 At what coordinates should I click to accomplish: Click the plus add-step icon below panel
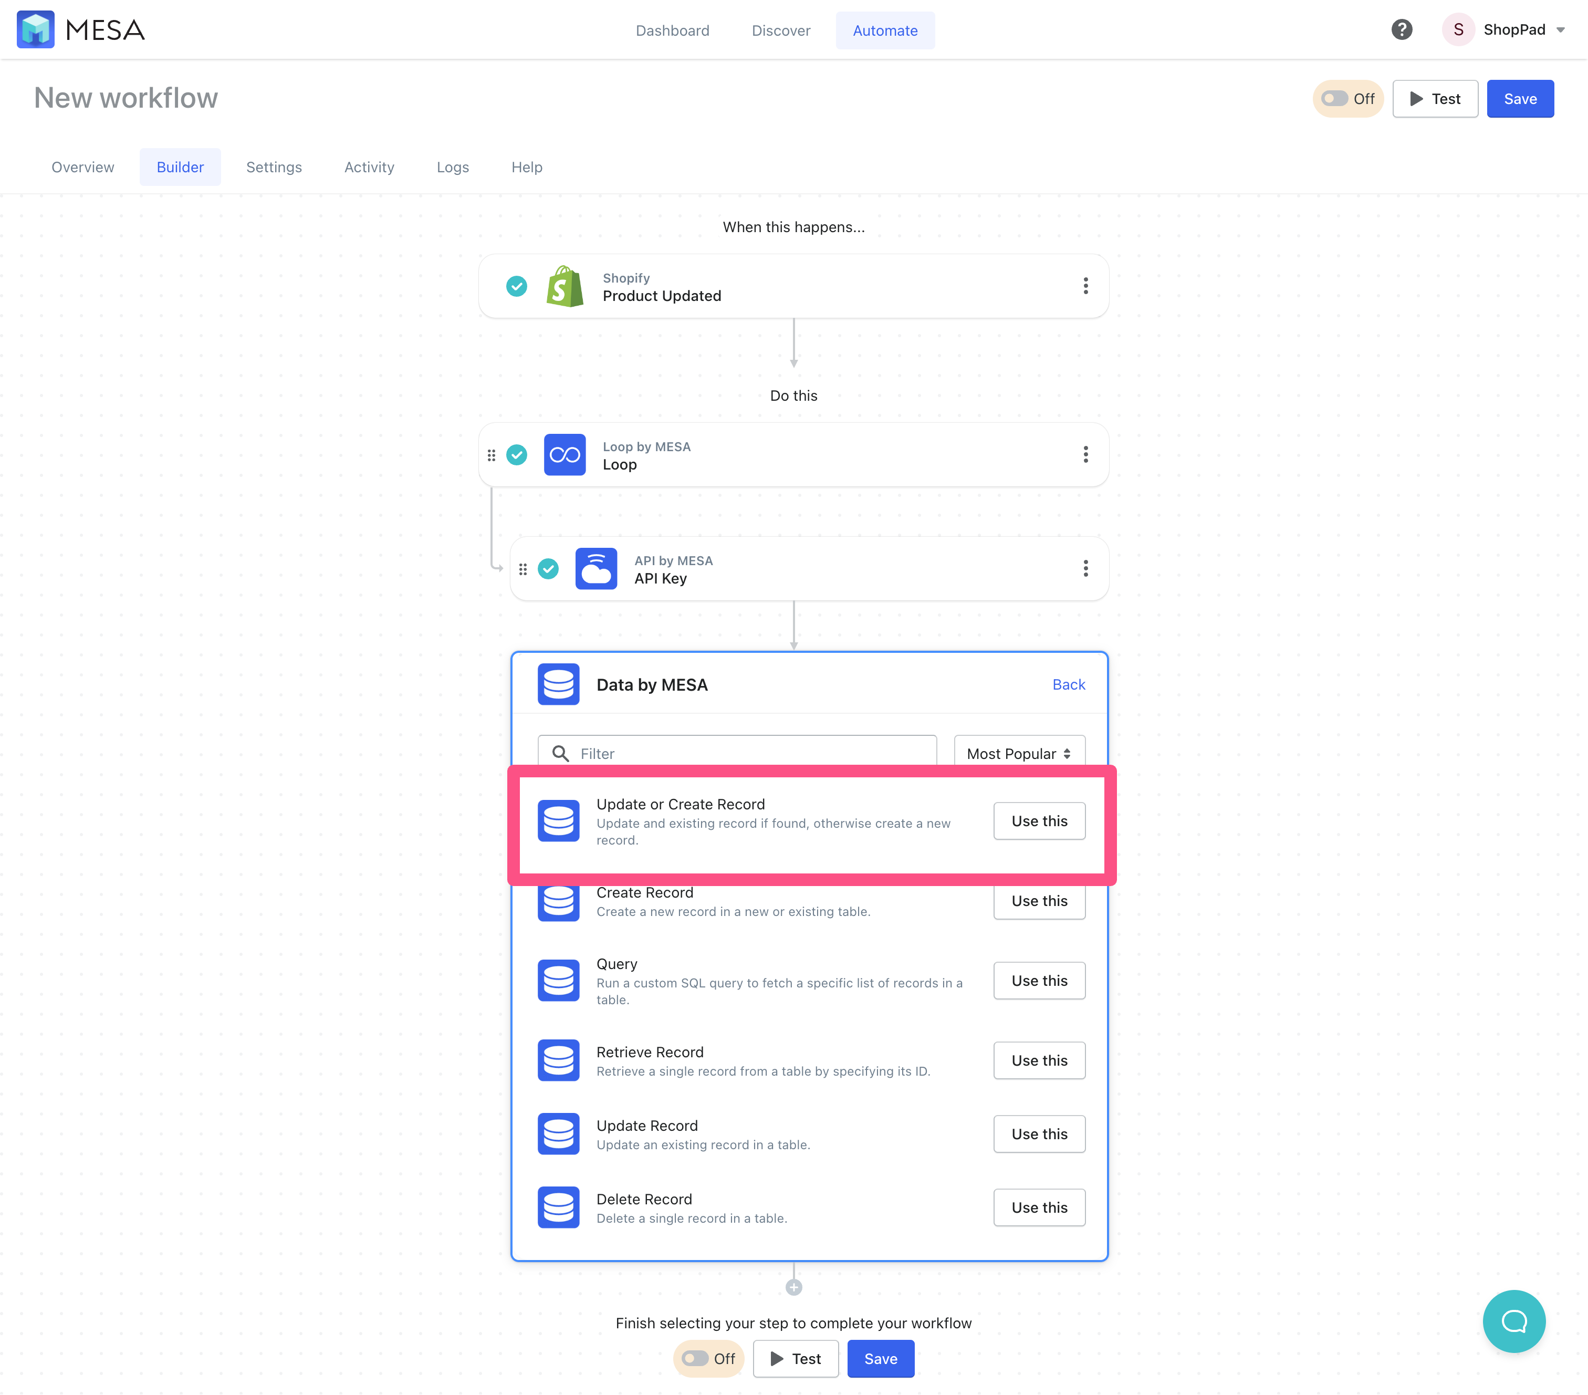(x=793, y=1288)
